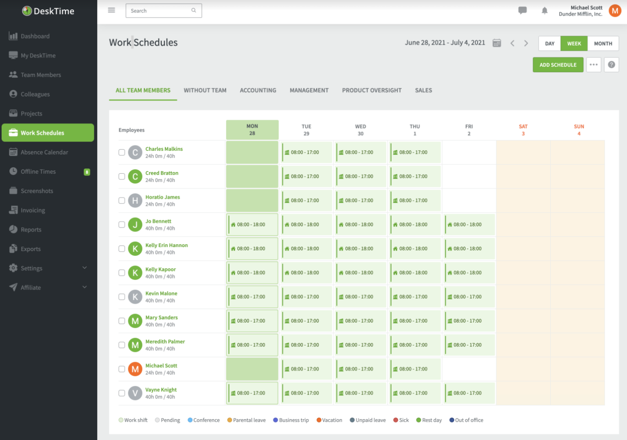Open the more options ellipsis menu

tap(594, 64)
